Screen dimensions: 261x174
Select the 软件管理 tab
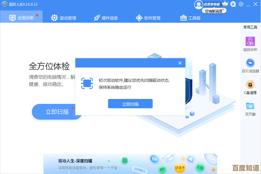[x=148, y=18]
